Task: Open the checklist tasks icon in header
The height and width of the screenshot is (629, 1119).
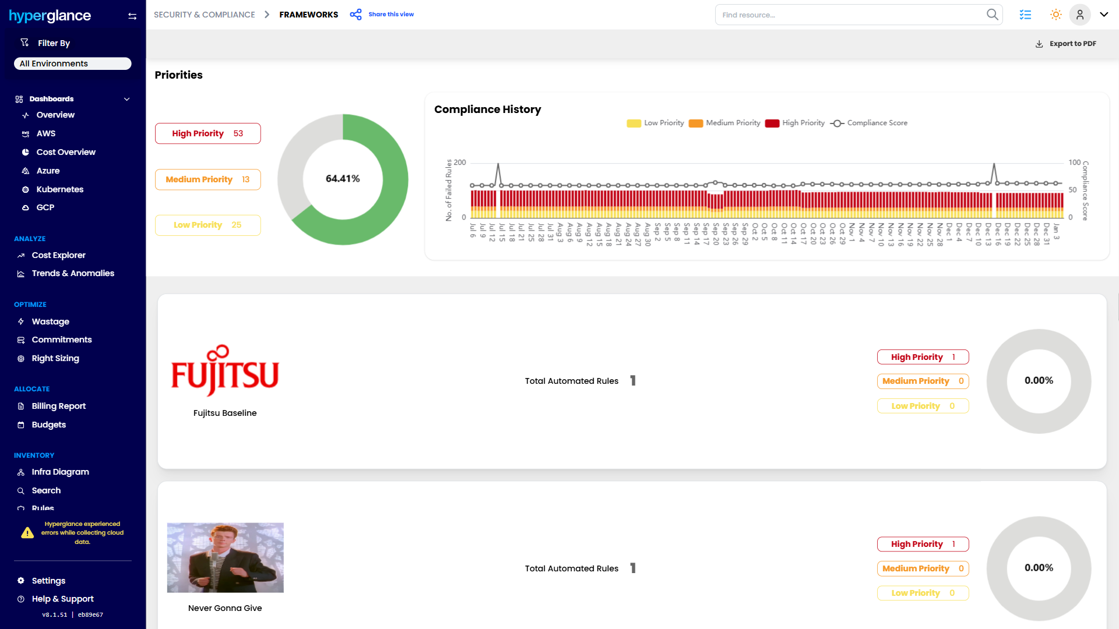Action: tap(1025, 15)
